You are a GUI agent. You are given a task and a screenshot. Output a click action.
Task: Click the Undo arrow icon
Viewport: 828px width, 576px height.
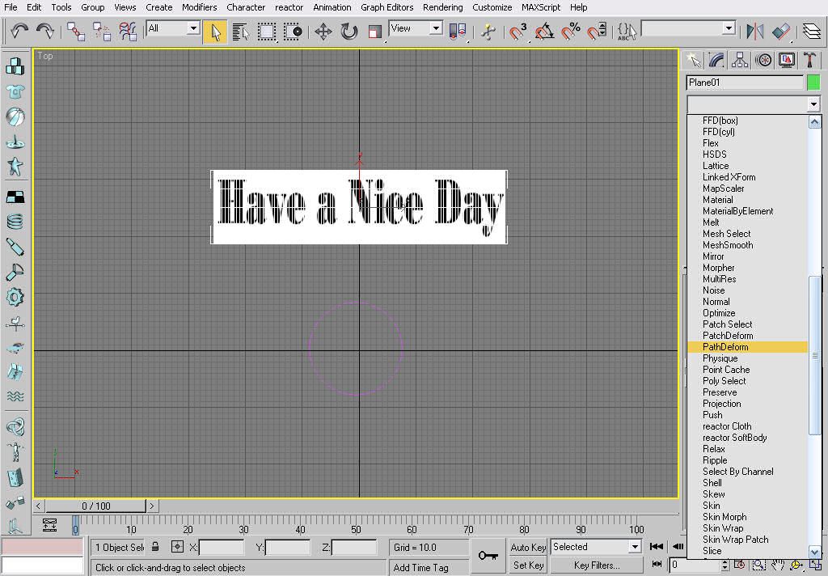point(19,32)
